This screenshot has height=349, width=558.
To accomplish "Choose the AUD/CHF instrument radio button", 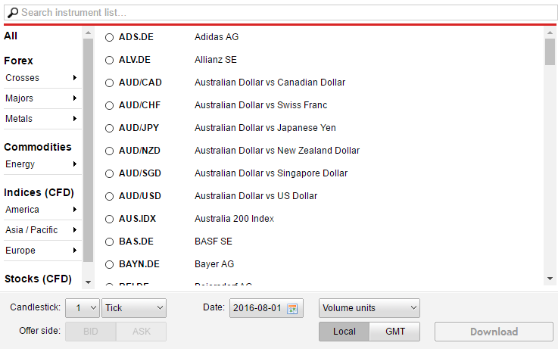I will [109, 106].
